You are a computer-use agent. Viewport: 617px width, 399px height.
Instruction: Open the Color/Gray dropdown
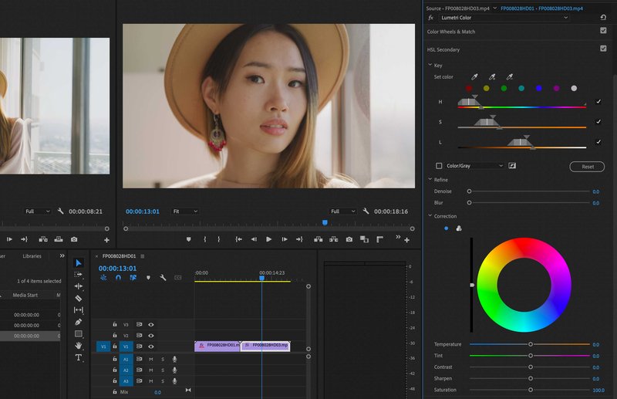pos(474,166)
